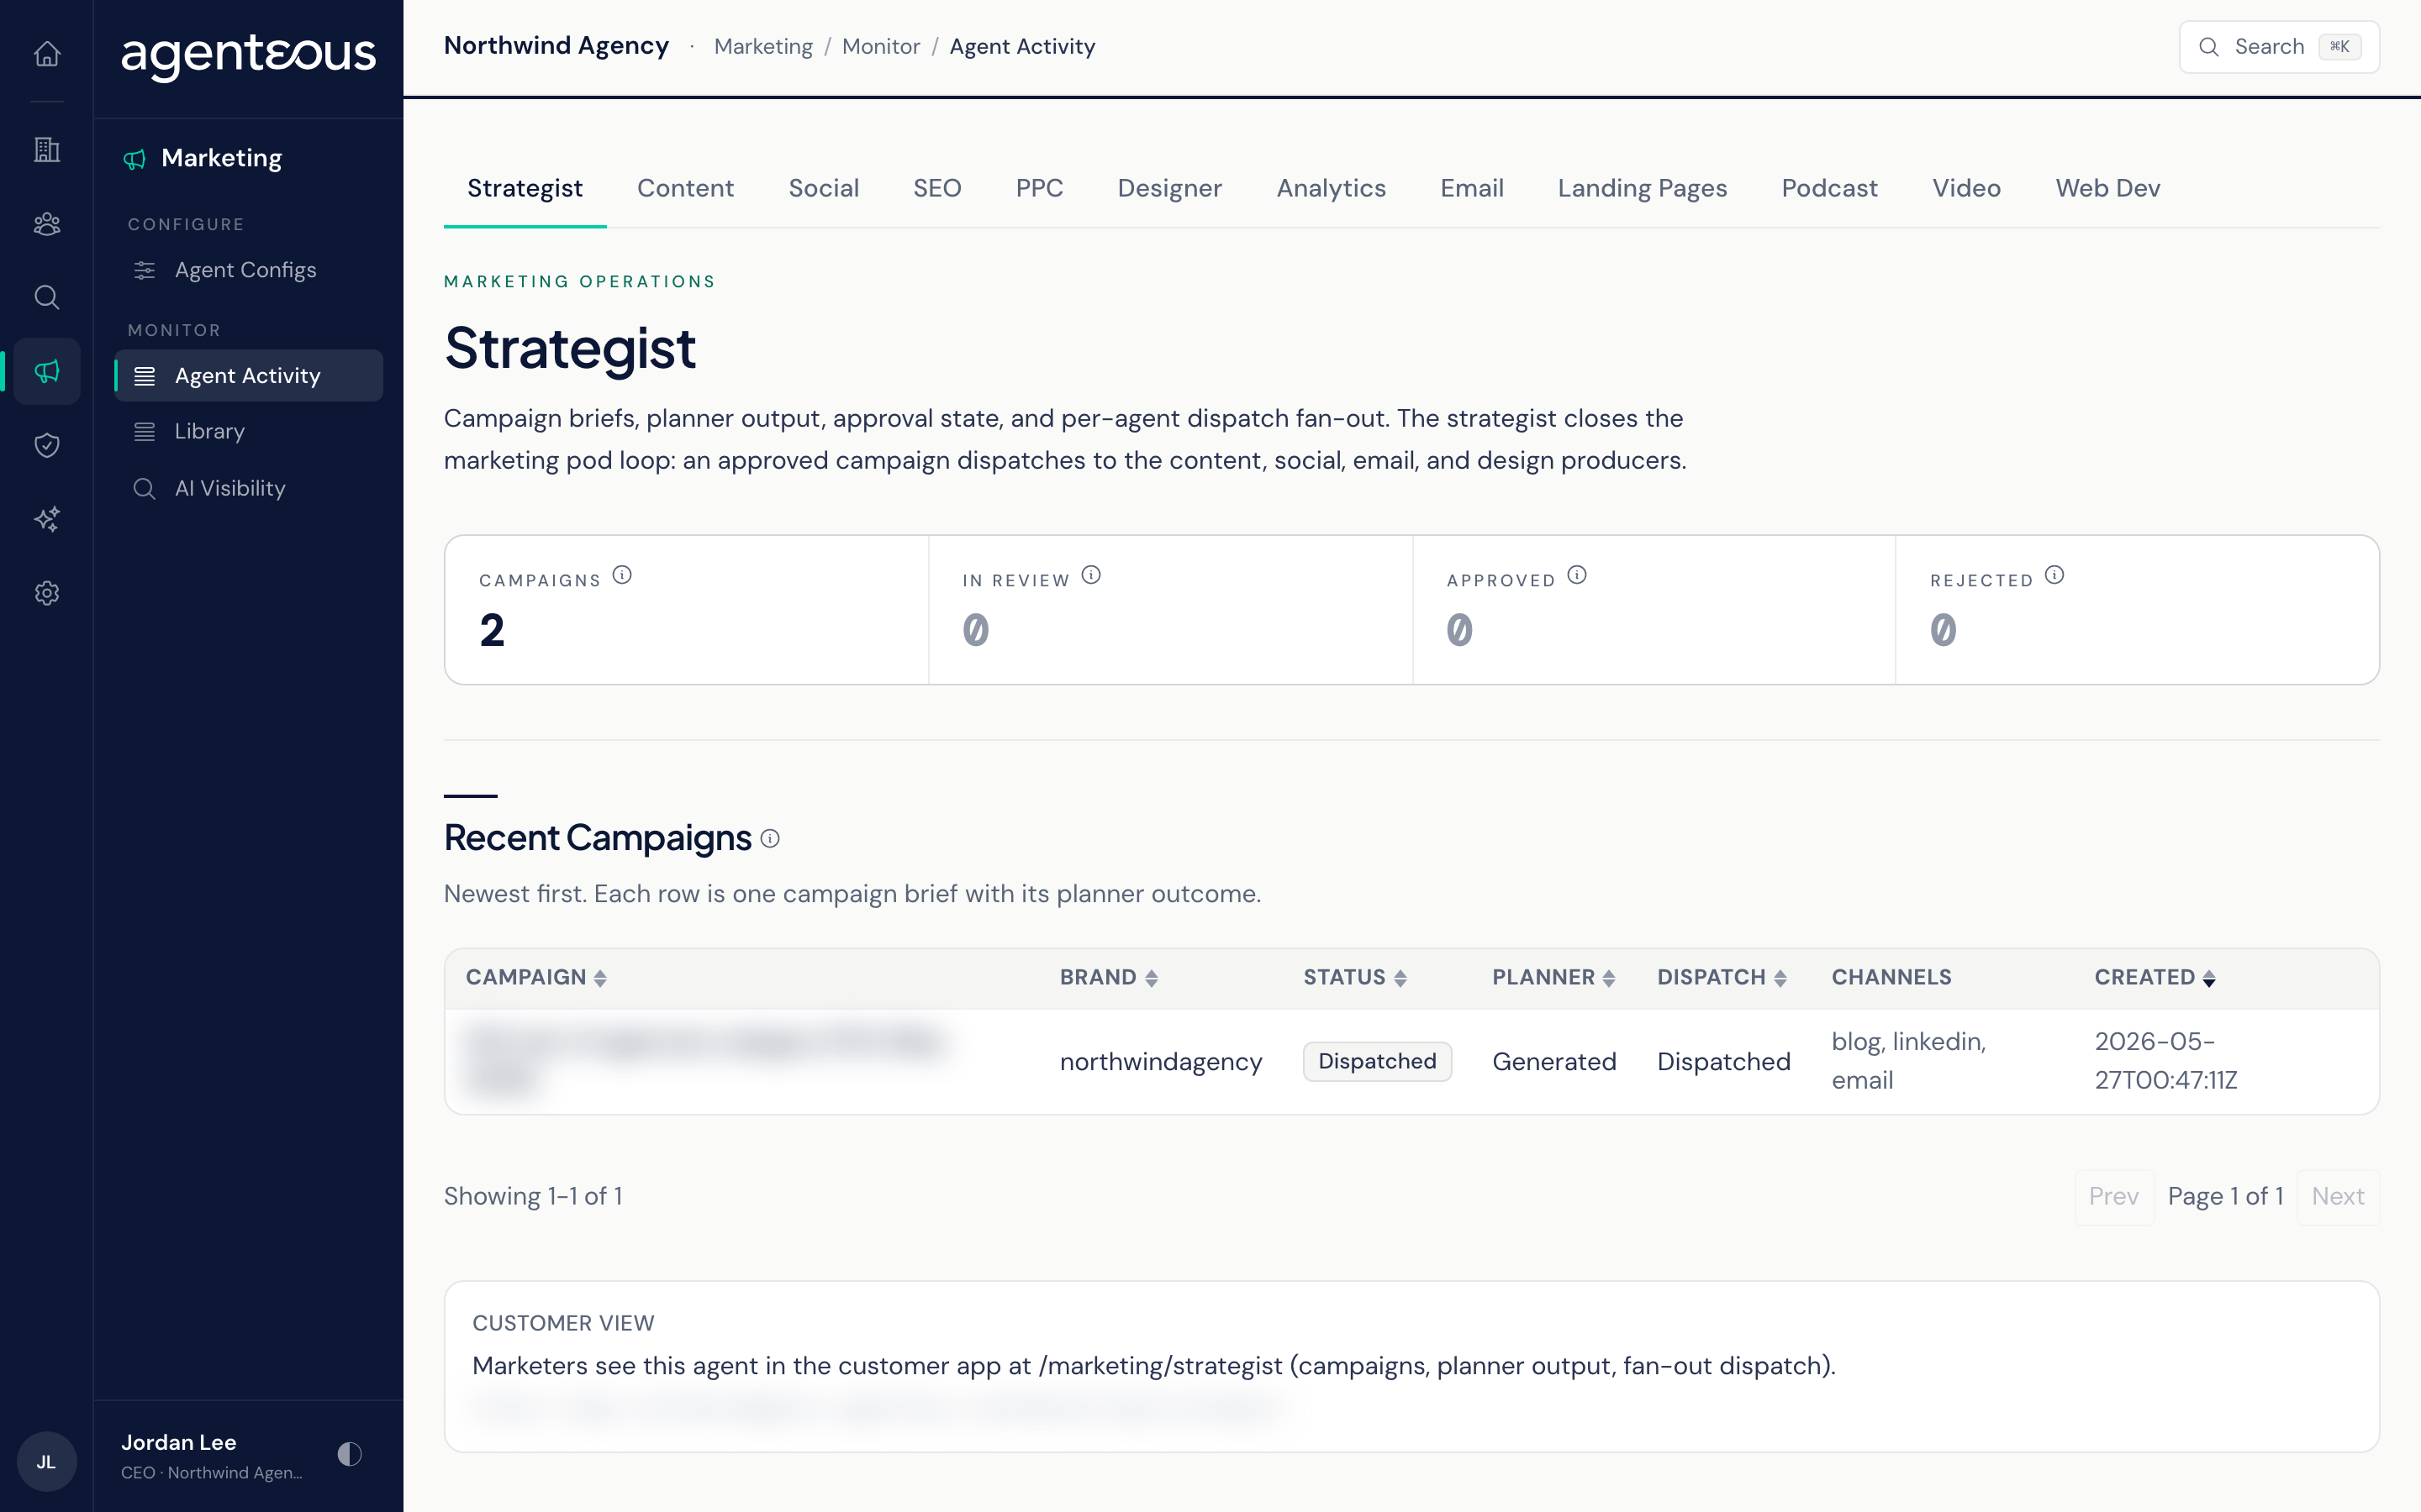The width and height of the screenshot is (2421, 1512).
Task: Click the Approved info icon
Action: (x=1577, y=575)
